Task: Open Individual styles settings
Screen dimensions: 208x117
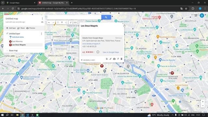Action: pos(17,37)
